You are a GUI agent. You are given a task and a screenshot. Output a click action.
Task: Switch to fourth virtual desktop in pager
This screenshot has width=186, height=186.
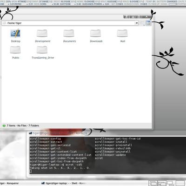[x=180, y=183]
